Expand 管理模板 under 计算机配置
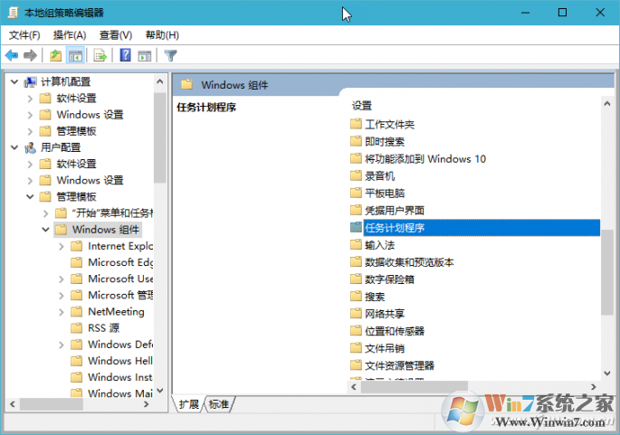 (x=30, y=131)
